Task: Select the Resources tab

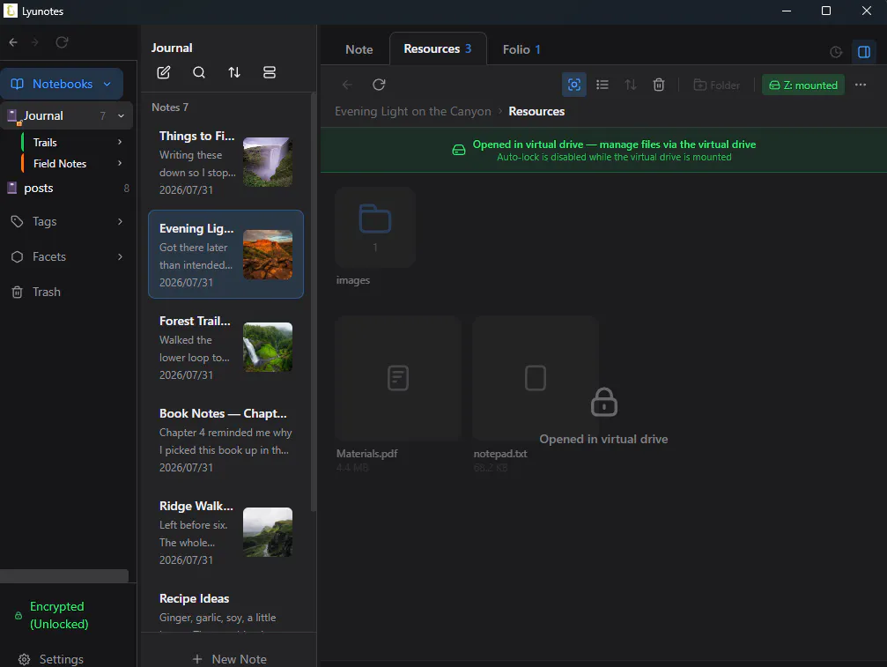Action: [438, 48]
